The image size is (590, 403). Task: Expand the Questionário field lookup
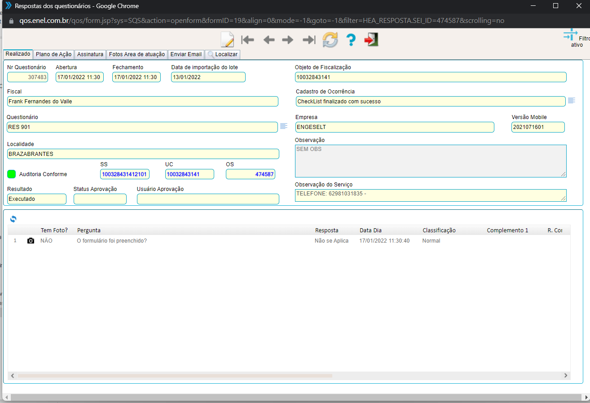(284, 126)
